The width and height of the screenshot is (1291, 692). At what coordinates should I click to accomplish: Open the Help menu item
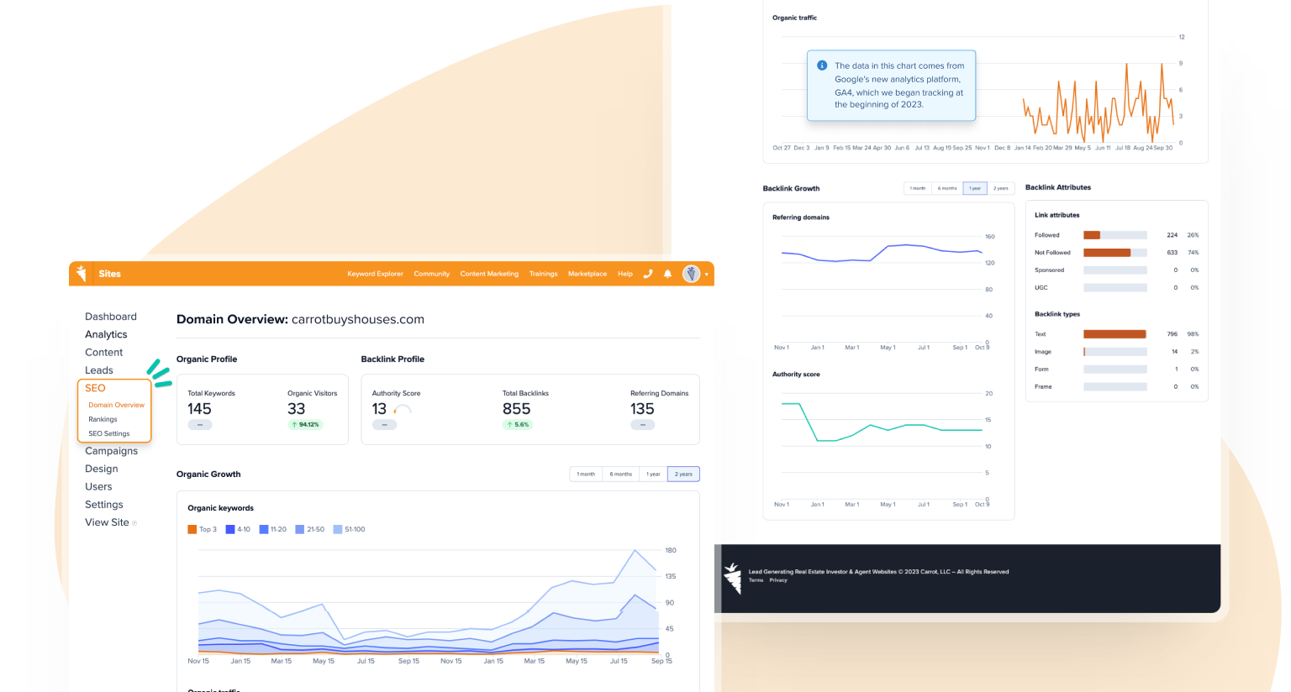pos(625,274)
